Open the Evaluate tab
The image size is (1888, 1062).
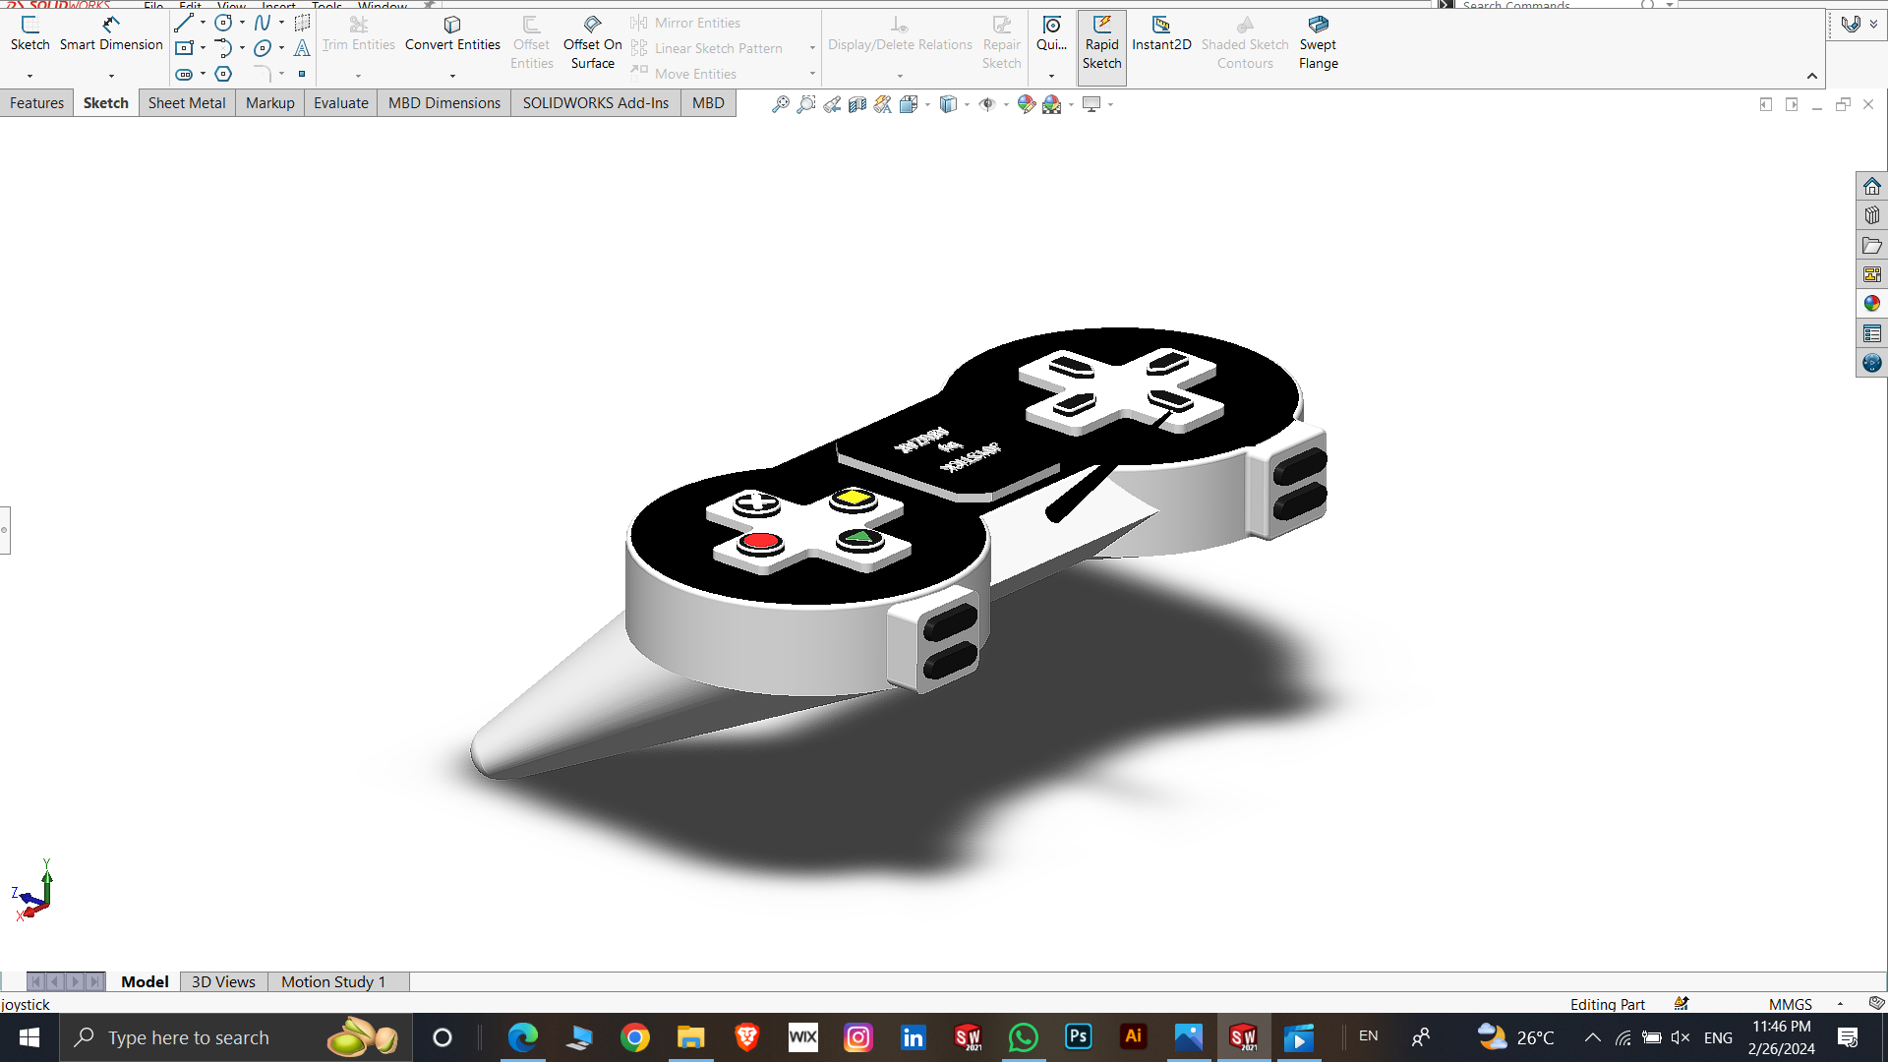click(x=340, y=102)
